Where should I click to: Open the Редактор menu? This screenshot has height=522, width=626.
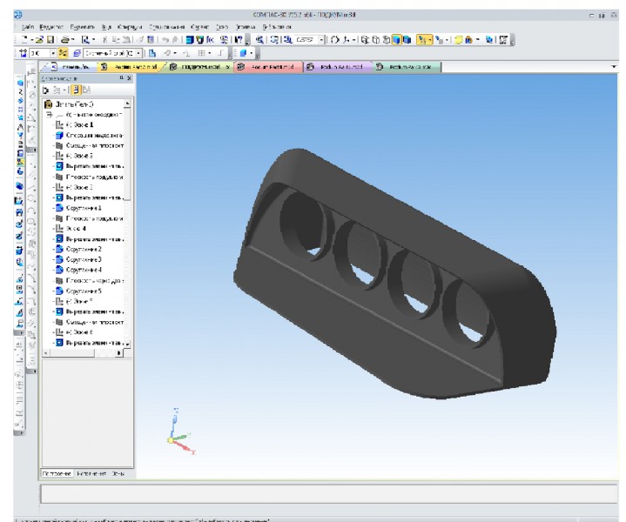click(51, 27)
